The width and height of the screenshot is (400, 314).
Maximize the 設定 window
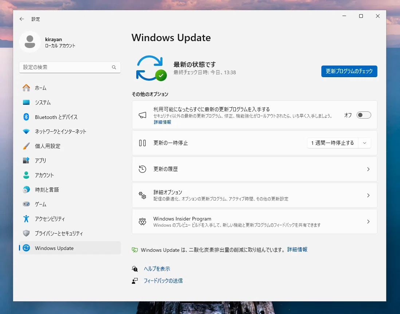pos(361,16)
